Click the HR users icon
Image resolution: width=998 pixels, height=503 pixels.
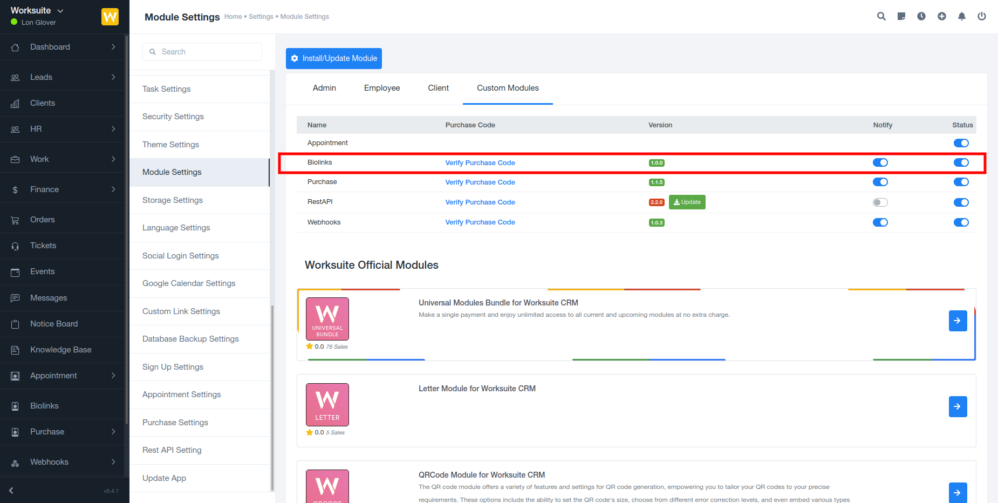click(15, 129)
